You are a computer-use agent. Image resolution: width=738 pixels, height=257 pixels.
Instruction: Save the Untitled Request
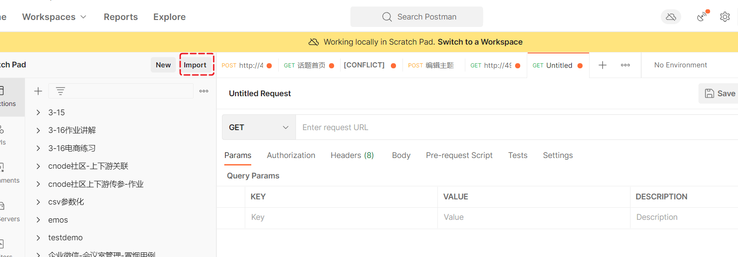click(719, 93)
